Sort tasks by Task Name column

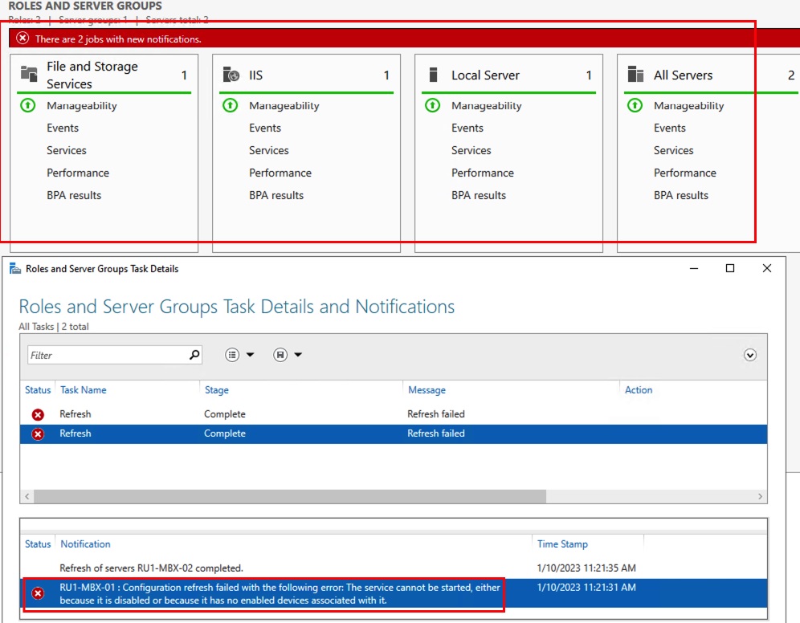[x=84, y=390]
